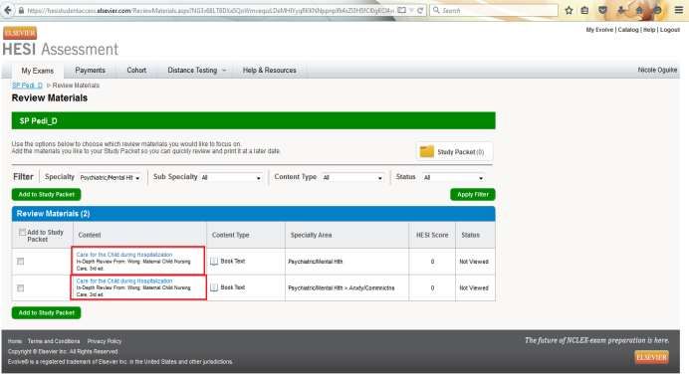Tick the checkbox in the Anxty/Commnictns row
This screenshot has height=375, width=689.
[x=20, y=288]
